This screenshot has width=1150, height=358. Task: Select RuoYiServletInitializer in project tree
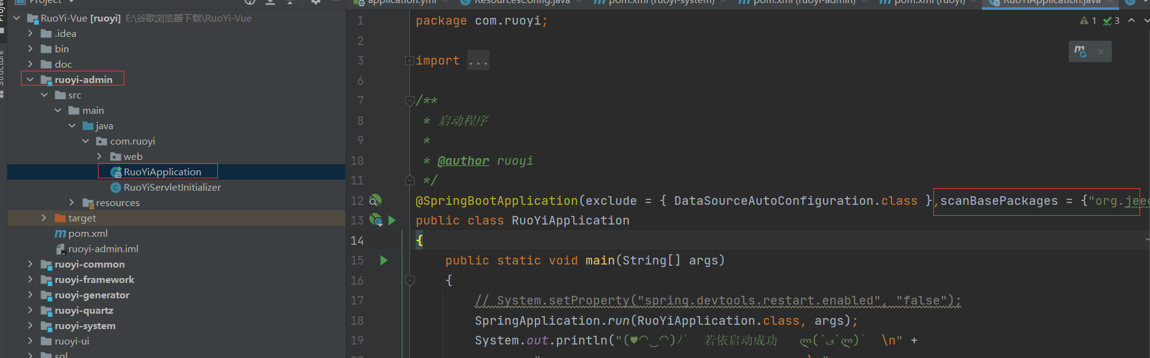tap(176, 188)
